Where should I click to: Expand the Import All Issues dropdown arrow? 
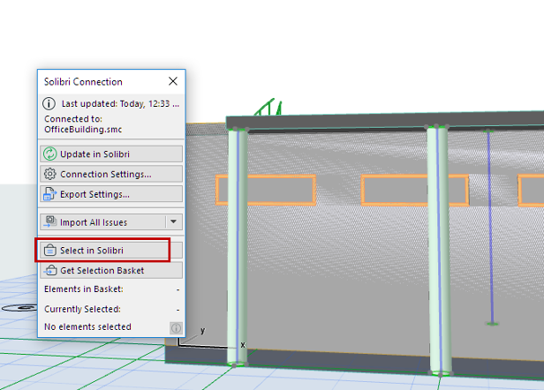click(174, 221)
